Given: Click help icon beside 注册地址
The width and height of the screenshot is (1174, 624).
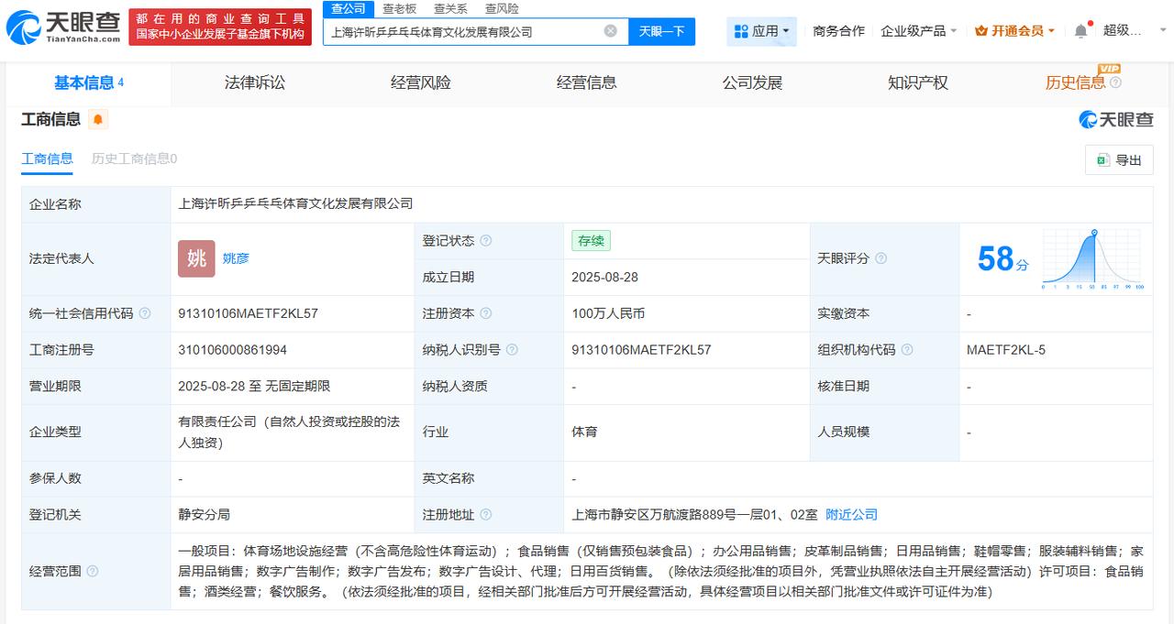Looking at the screenshot, I should click(x=486, y=515).
